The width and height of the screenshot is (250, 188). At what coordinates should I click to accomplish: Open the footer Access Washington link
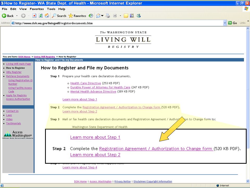pos(101,181)
